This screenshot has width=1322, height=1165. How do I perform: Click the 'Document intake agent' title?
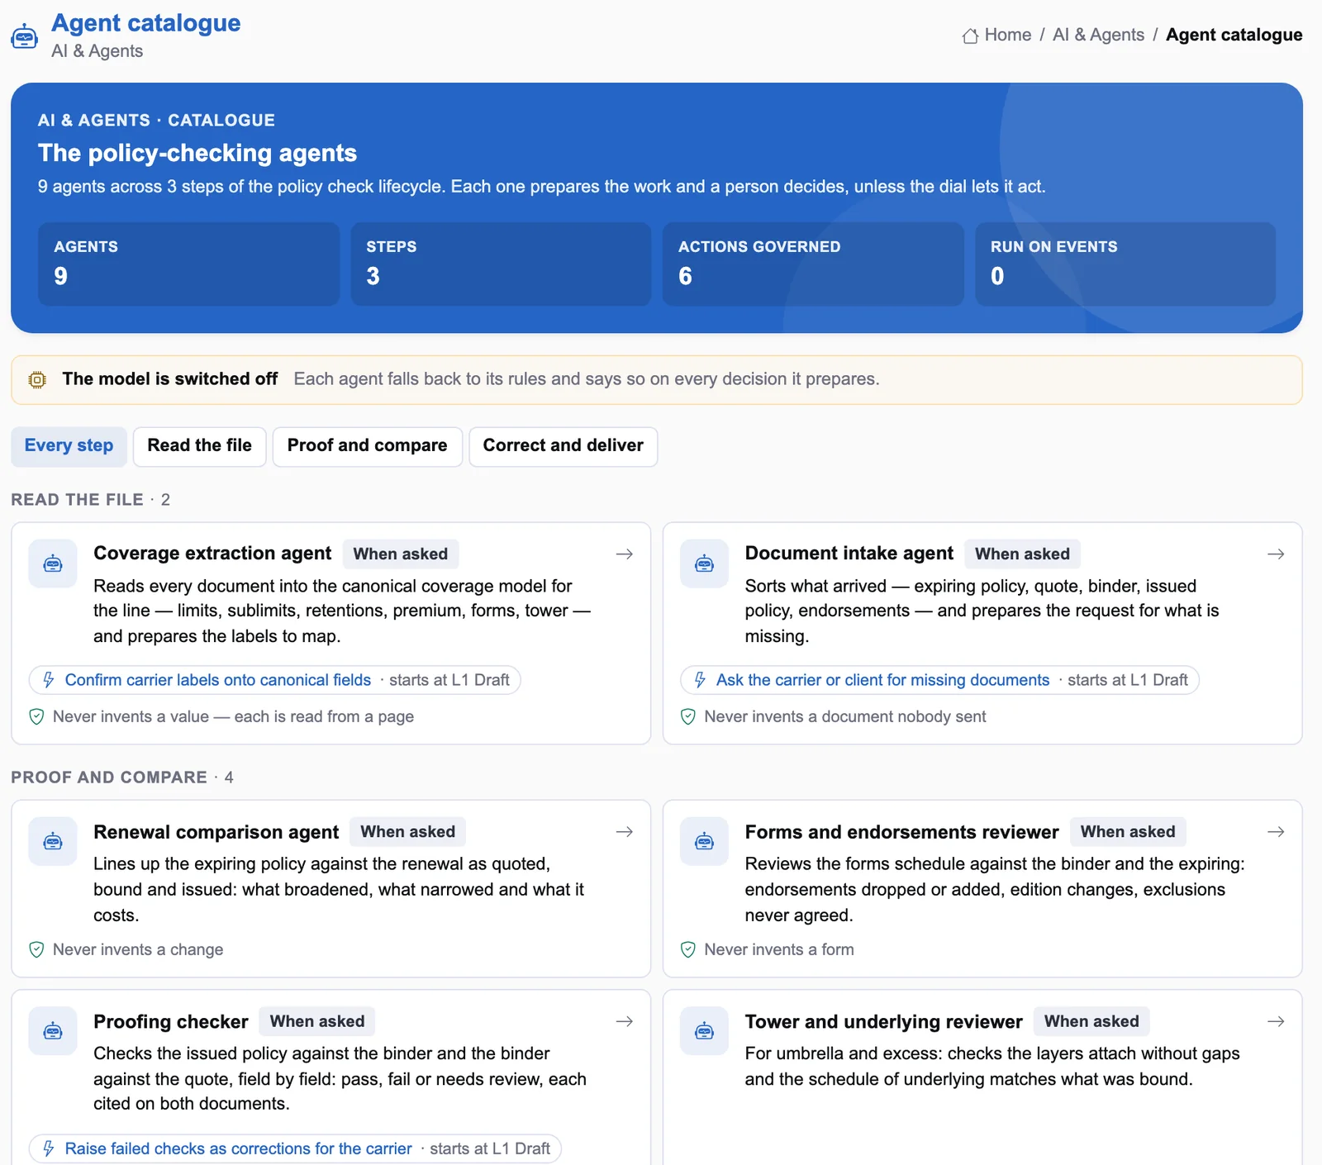pos(849,554)
